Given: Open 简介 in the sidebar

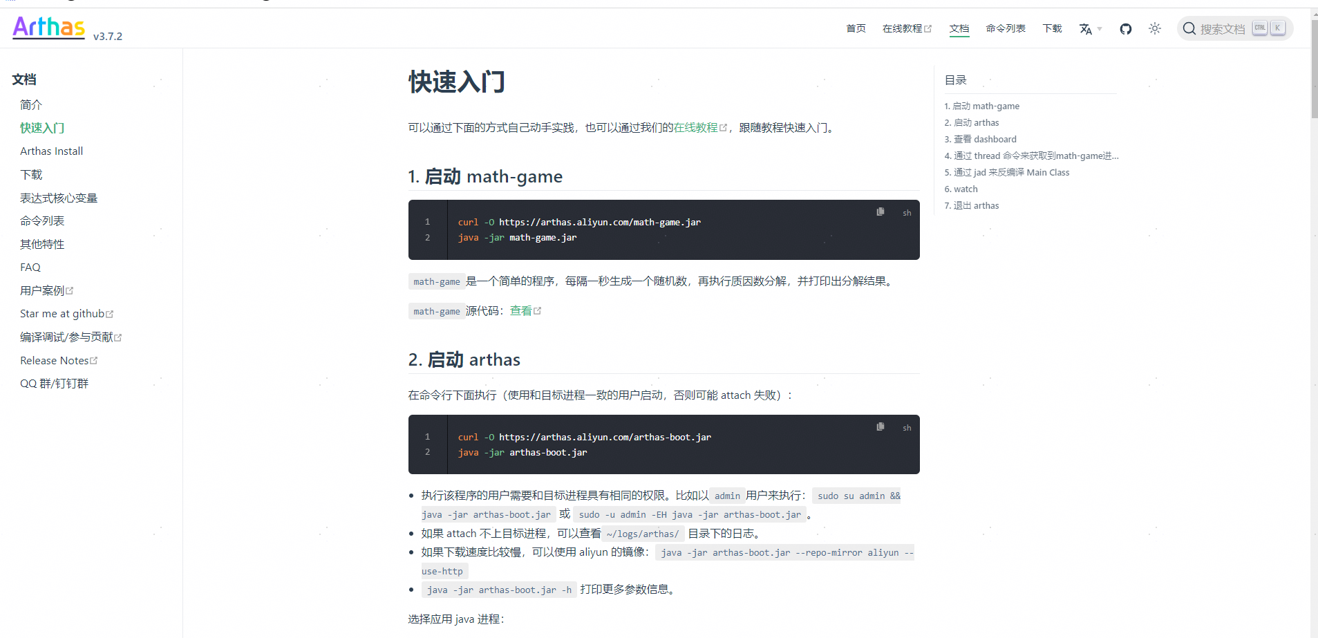Looking at the screenshot, I should coord(31,105).
